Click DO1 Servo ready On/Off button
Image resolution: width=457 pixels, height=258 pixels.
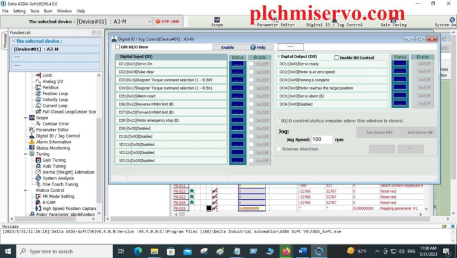pos(424,64)
